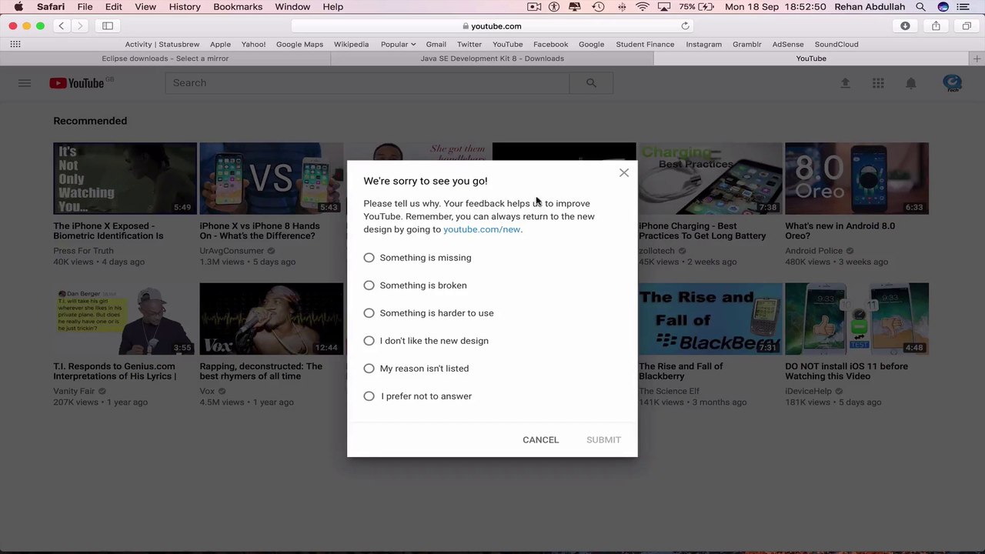Image resolution: width=985 pixels, height=554 pixels.
Task: Open the History menu
Action: tap(185, 7)
